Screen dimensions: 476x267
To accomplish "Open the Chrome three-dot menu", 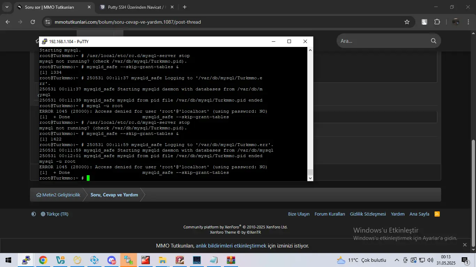I will pos(468,22).
